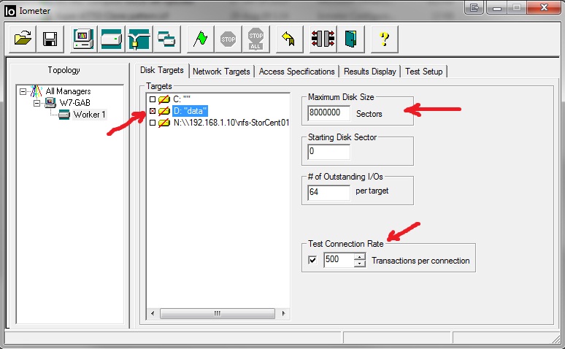Open the Access Specifications tab
This screenshot has width=565, height=349.
tap(296, 72)
